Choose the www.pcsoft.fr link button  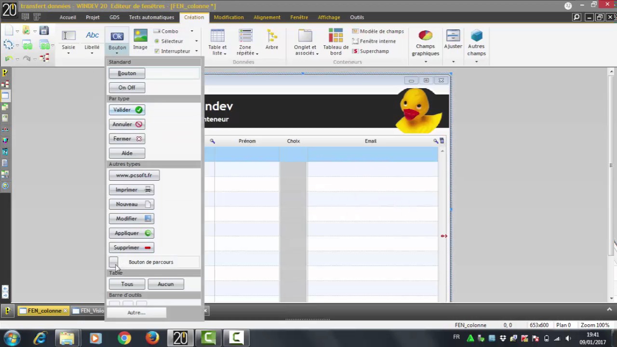[134, 175]
